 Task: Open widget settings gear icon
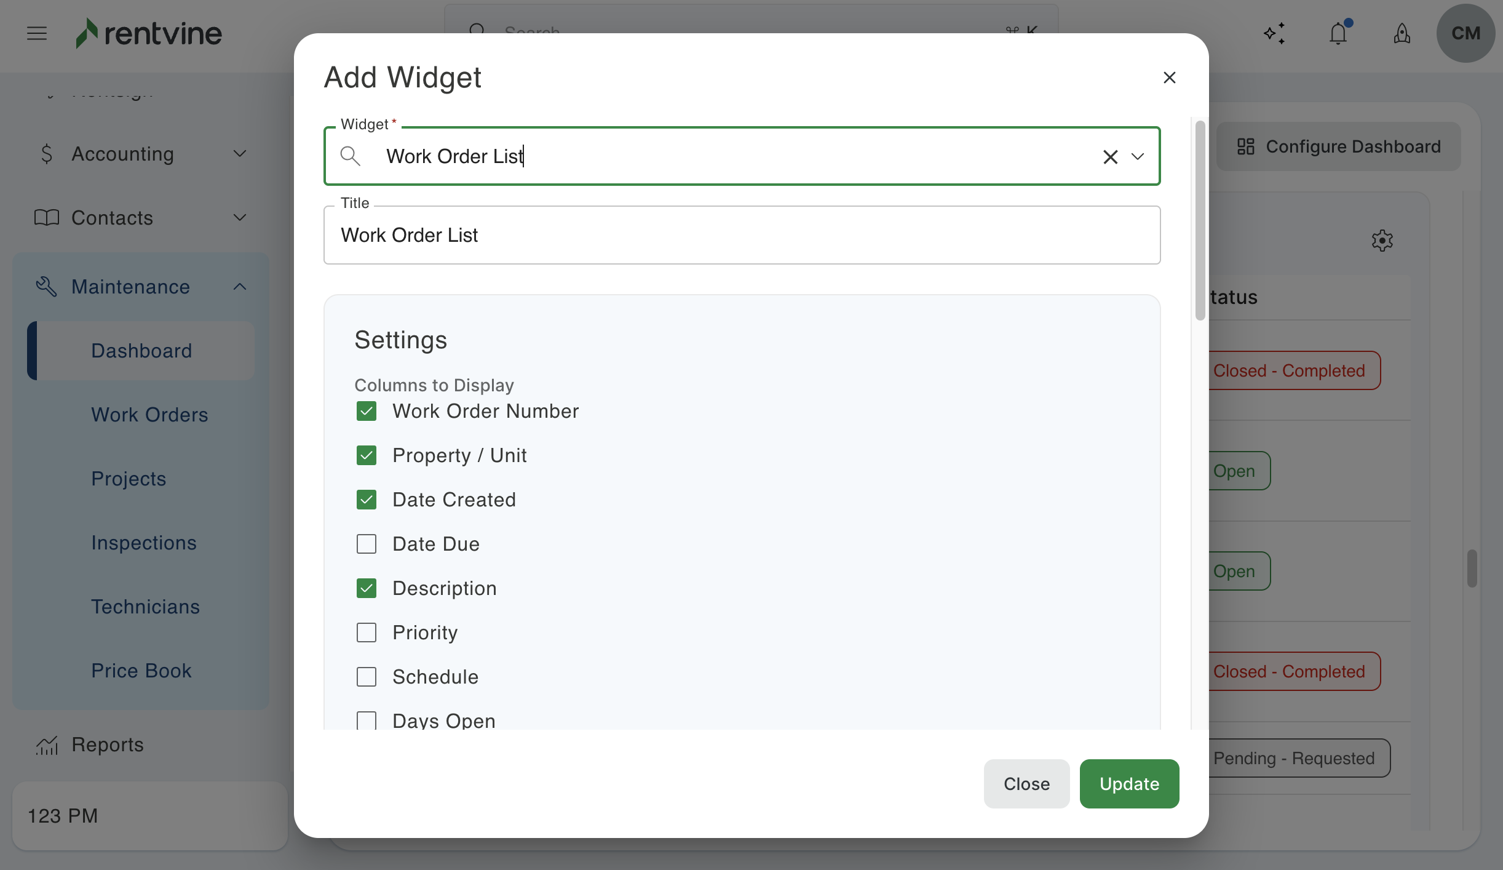coord(1382,241)
